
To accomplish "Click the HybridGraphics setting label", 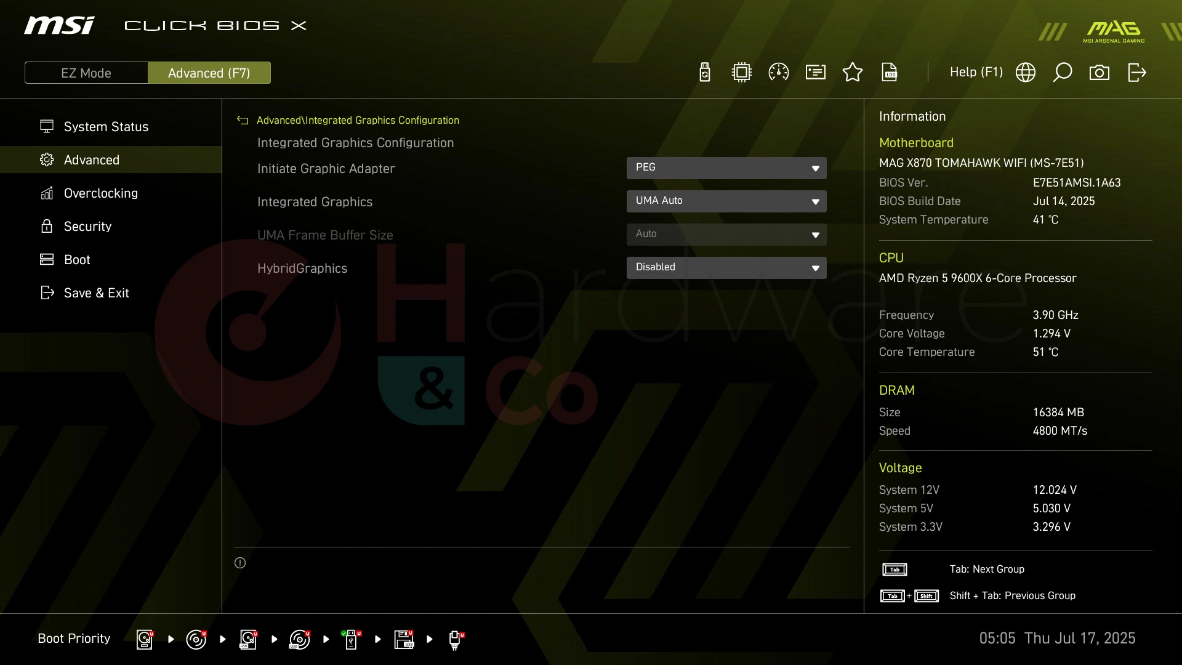I will tap(302, 268).
